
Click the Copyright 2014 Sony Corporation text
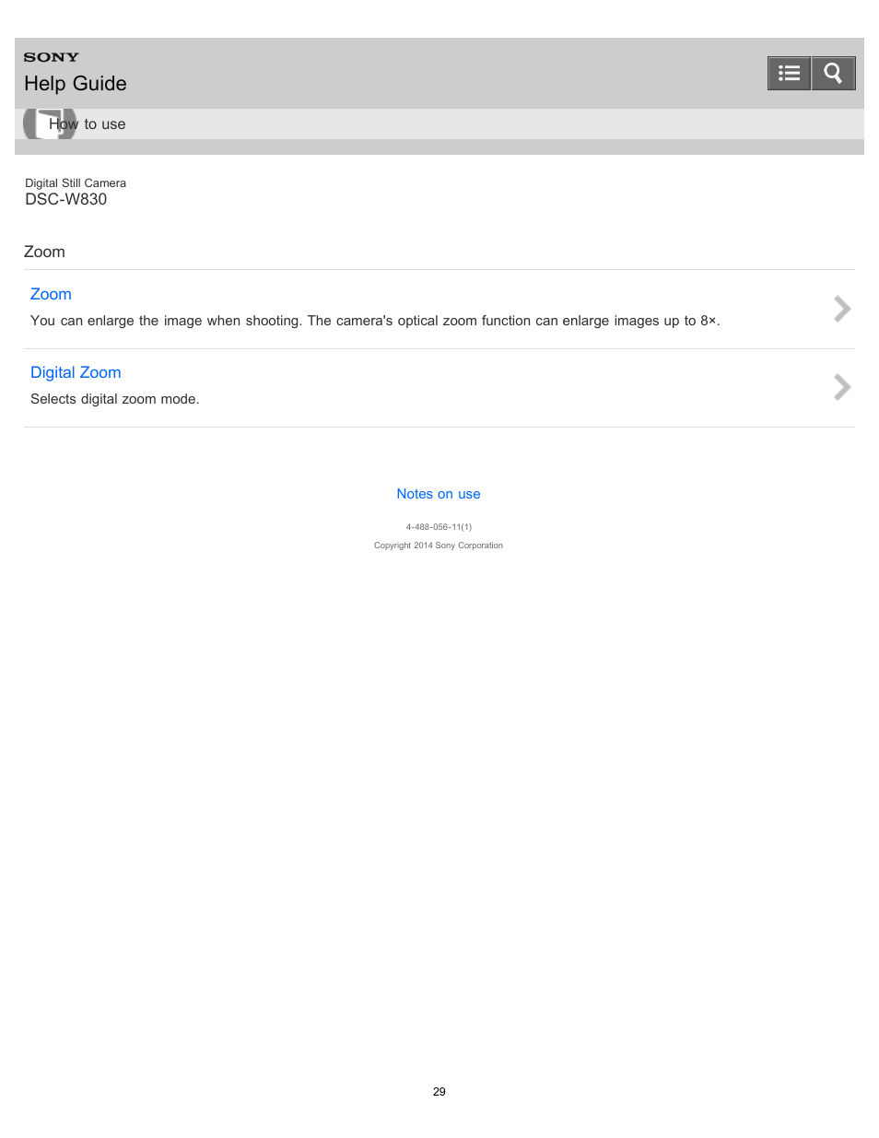click(x=439, y=546)
